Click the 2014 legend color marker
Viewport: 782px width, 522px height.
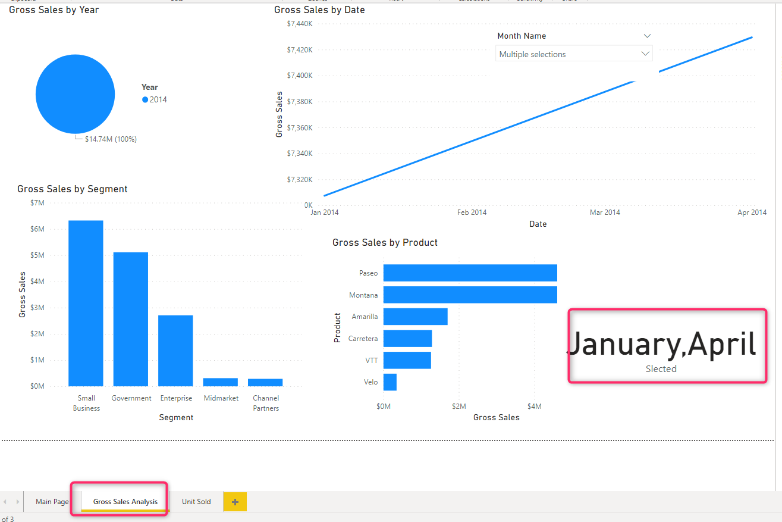click(145, 100)
